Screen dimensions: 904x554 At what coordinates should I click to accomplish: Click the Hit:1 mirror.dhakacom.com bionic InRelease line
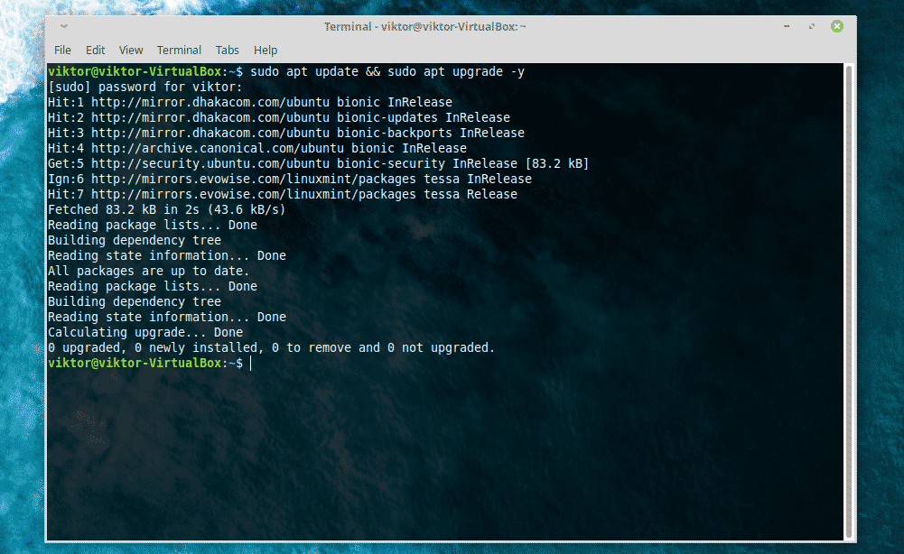[x=250, y=102]
